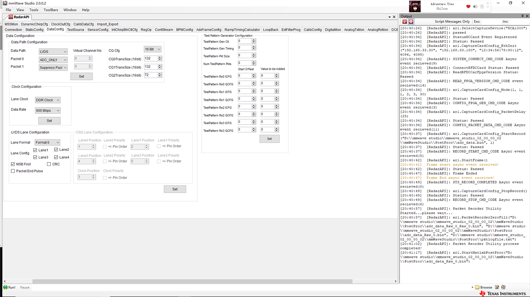Uncheck the Lane4 checkbox
Screen dimensions: 530x297
point(56,157)
